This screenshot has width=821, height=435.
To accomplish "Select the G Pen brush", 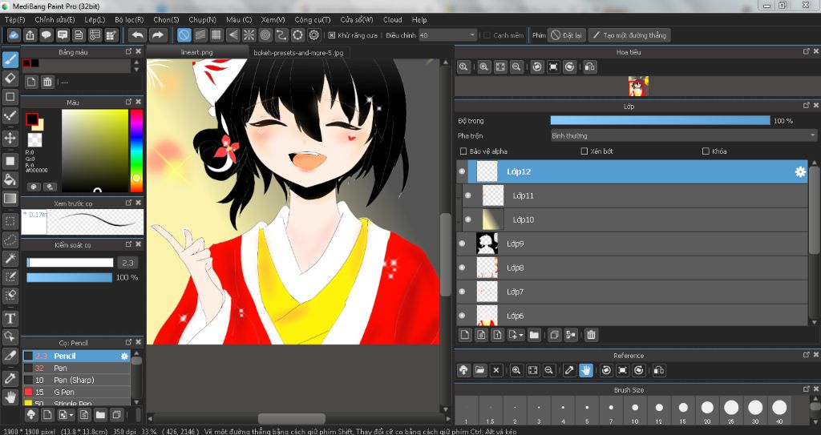I will (x=76, y=392).
